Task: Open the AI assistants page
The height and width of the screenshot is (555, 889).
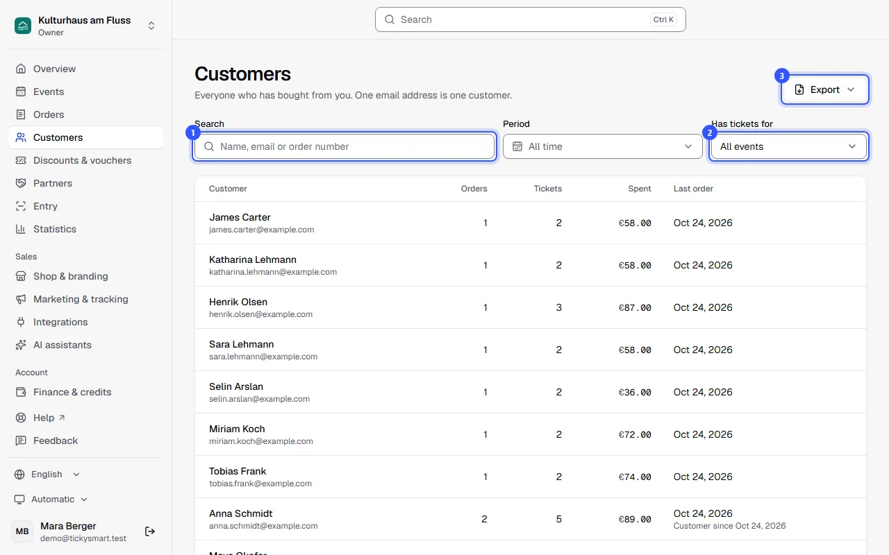Action: coord(86,345)
